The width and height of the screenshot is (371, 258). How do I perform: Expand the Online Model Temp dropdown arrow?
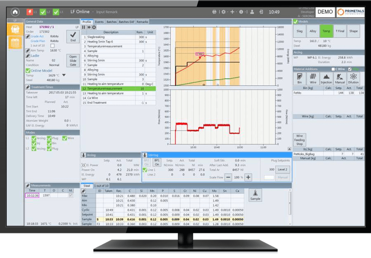pyautogui.click(x=63, y=75)
